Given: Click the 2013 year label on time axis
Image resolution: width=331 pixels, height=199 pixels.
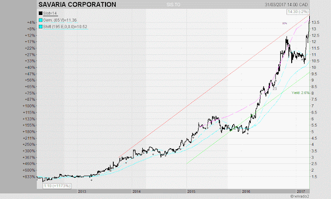Looking at the screenshot, I should tap(82, 191).
